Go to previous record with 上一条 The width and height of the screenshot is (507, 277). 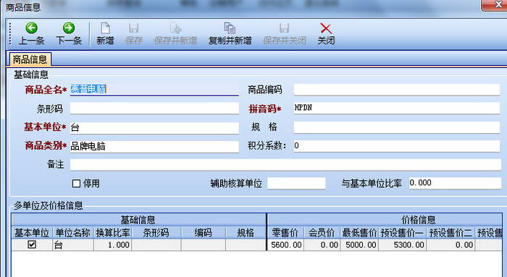pyautogui.click(x=31, y=33)
